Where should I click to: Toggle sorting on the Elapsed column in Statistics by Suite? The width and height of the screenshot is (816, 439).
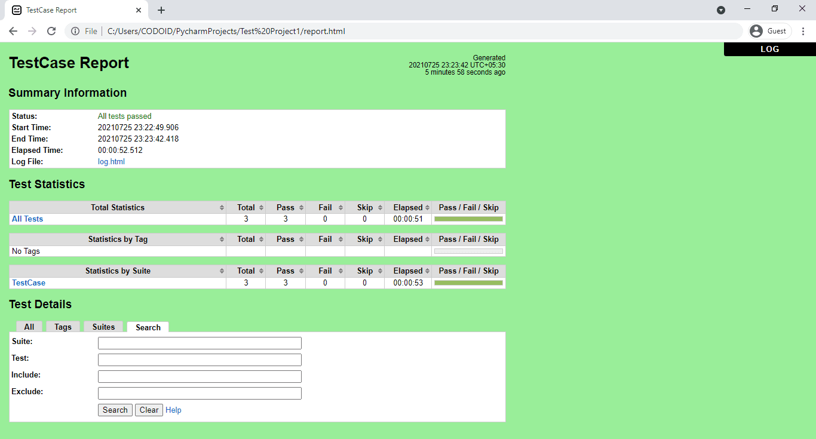point(426,271)
